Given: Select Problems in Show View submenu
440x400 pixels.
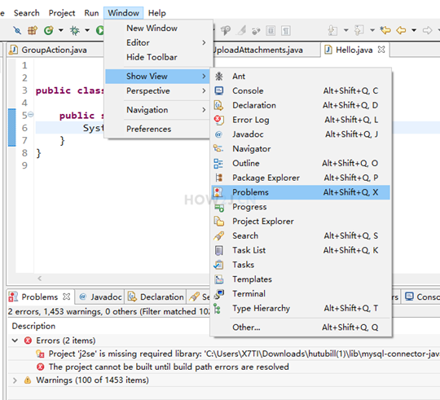Looking at the screenshot, I should (301, 192).
